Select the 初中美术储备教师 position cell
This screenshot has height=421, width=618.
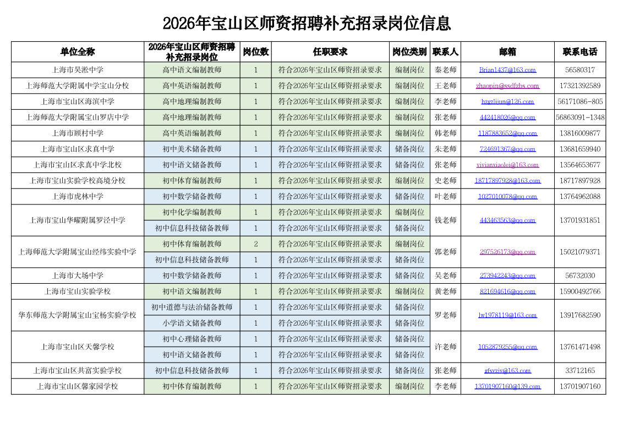pyautogui.click(x=192, y=149)
